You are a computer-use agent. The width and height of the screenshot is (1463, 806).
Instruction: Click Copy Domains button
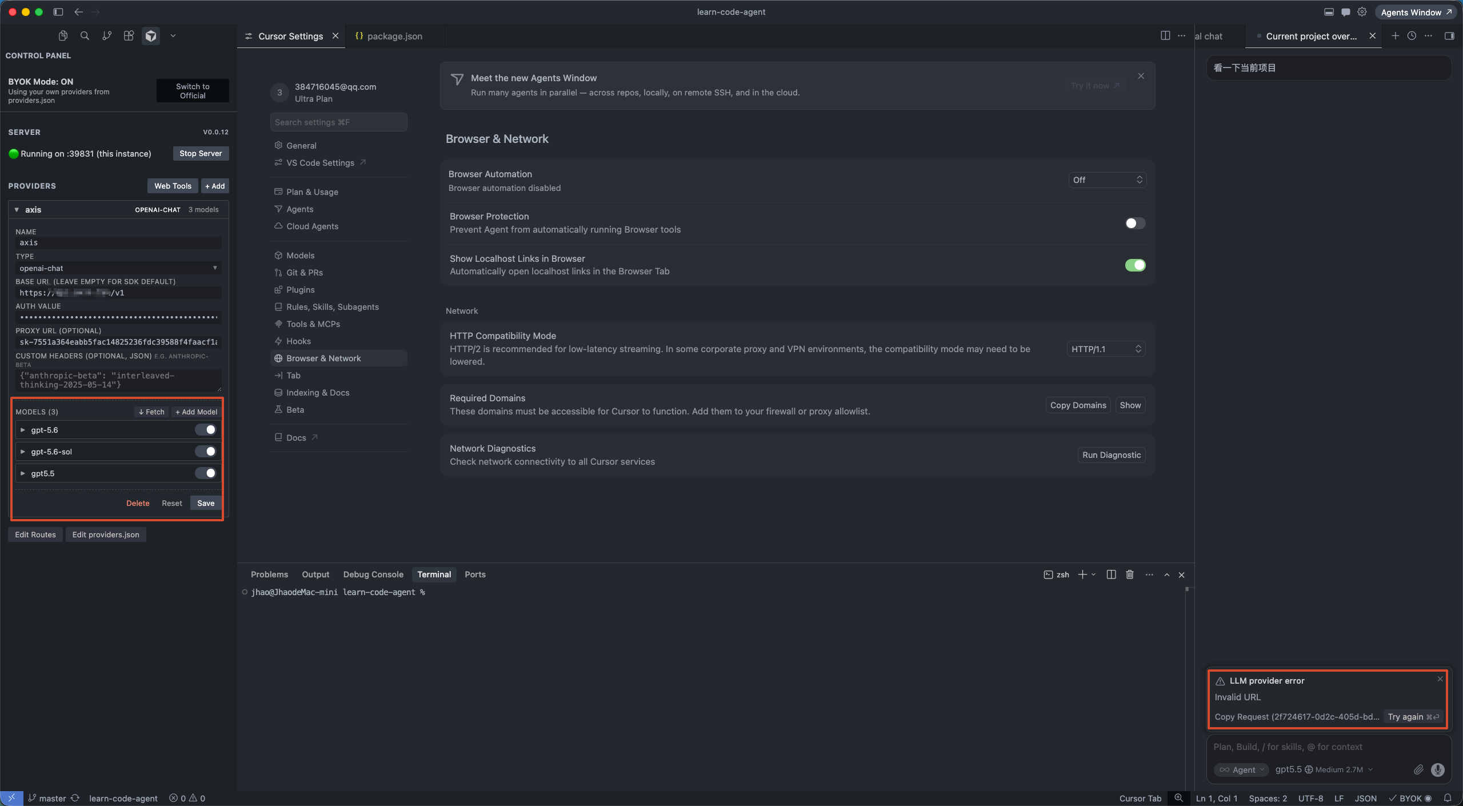click(1078, 405)
